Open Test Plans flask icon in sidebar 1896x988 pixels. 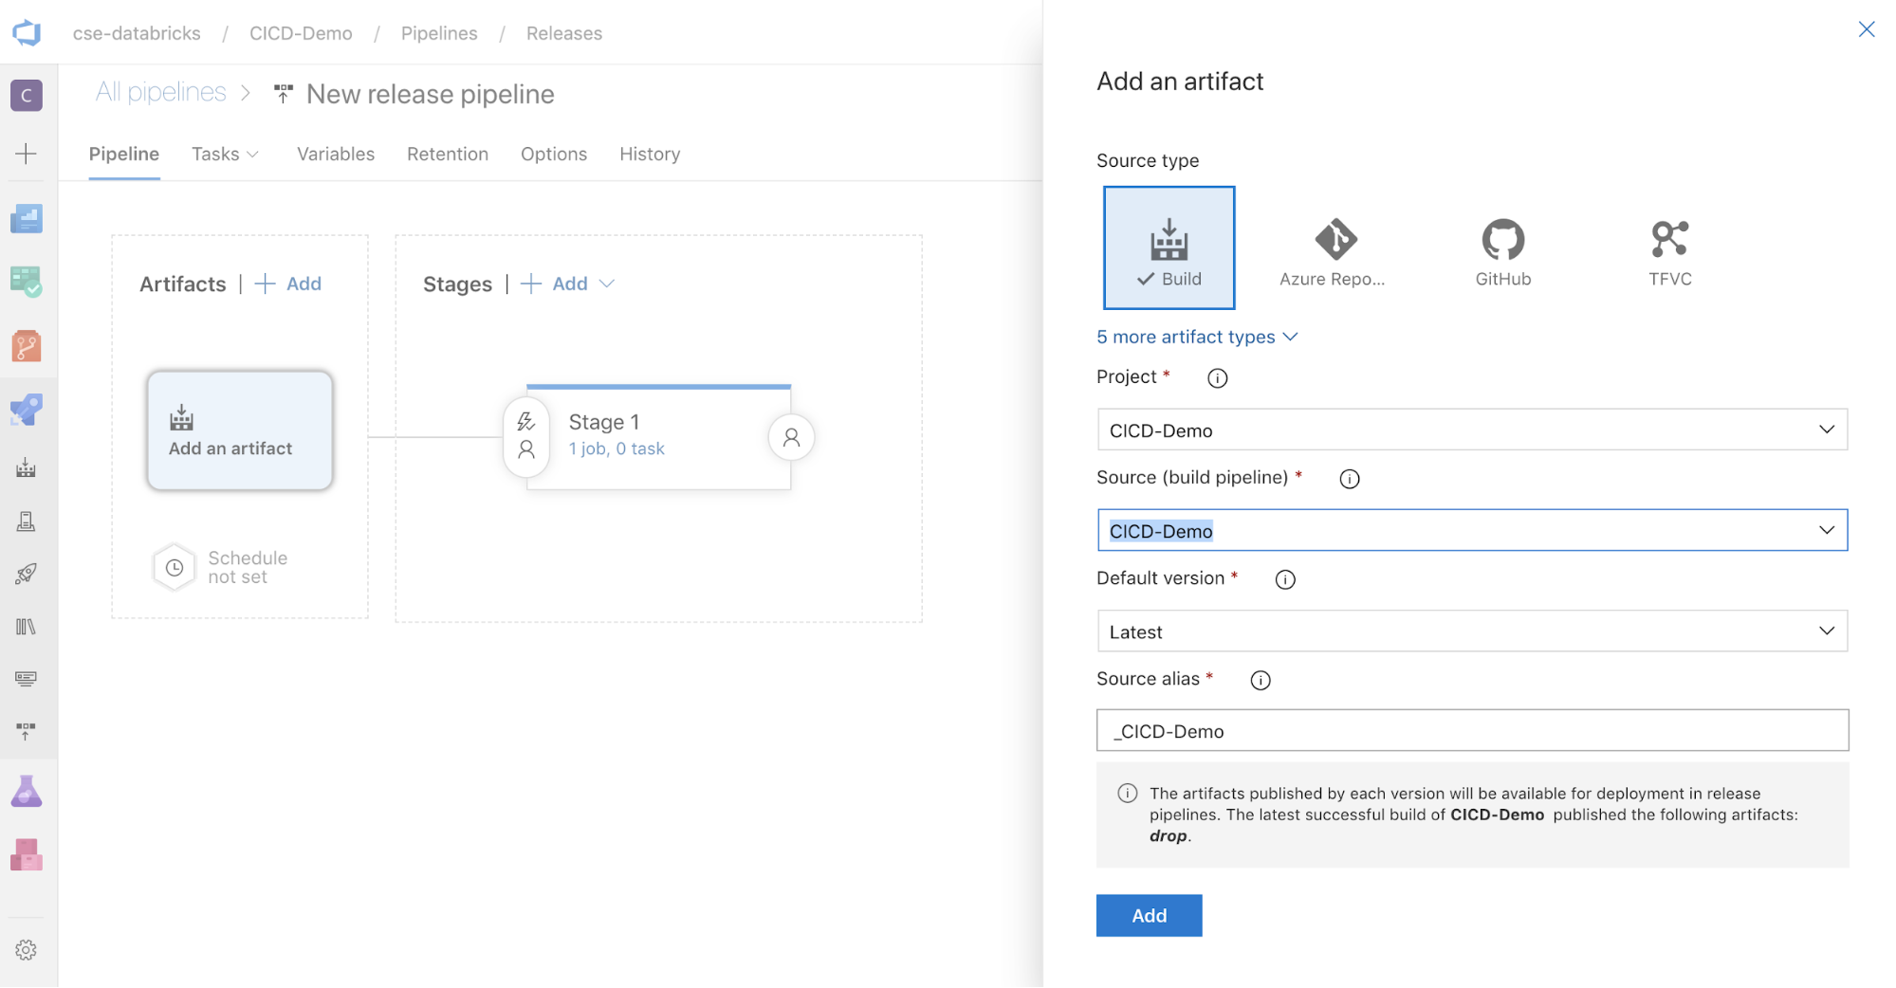pyautogui.click(x=26, y=792)
